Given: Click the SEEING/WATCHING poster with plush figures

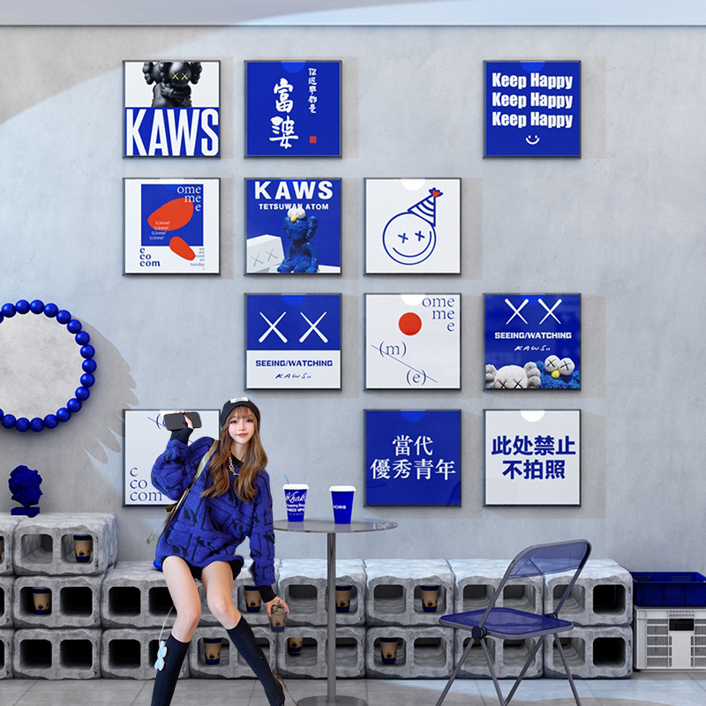Looking at the screenshot, I should pyautogui.click(x=532, y=342).
